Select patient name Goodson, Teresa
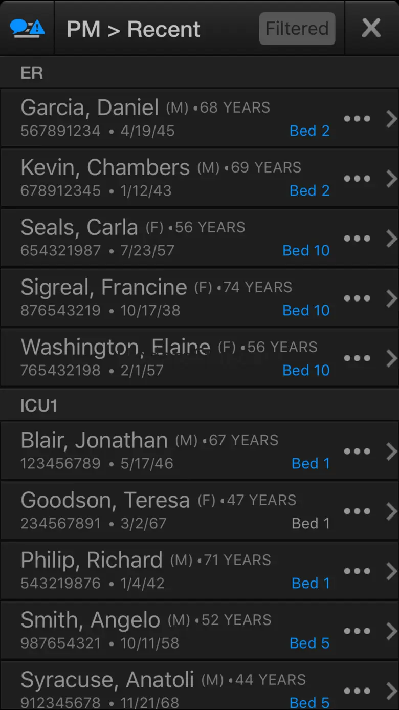399x710 pixels. [x=105, y=500]
